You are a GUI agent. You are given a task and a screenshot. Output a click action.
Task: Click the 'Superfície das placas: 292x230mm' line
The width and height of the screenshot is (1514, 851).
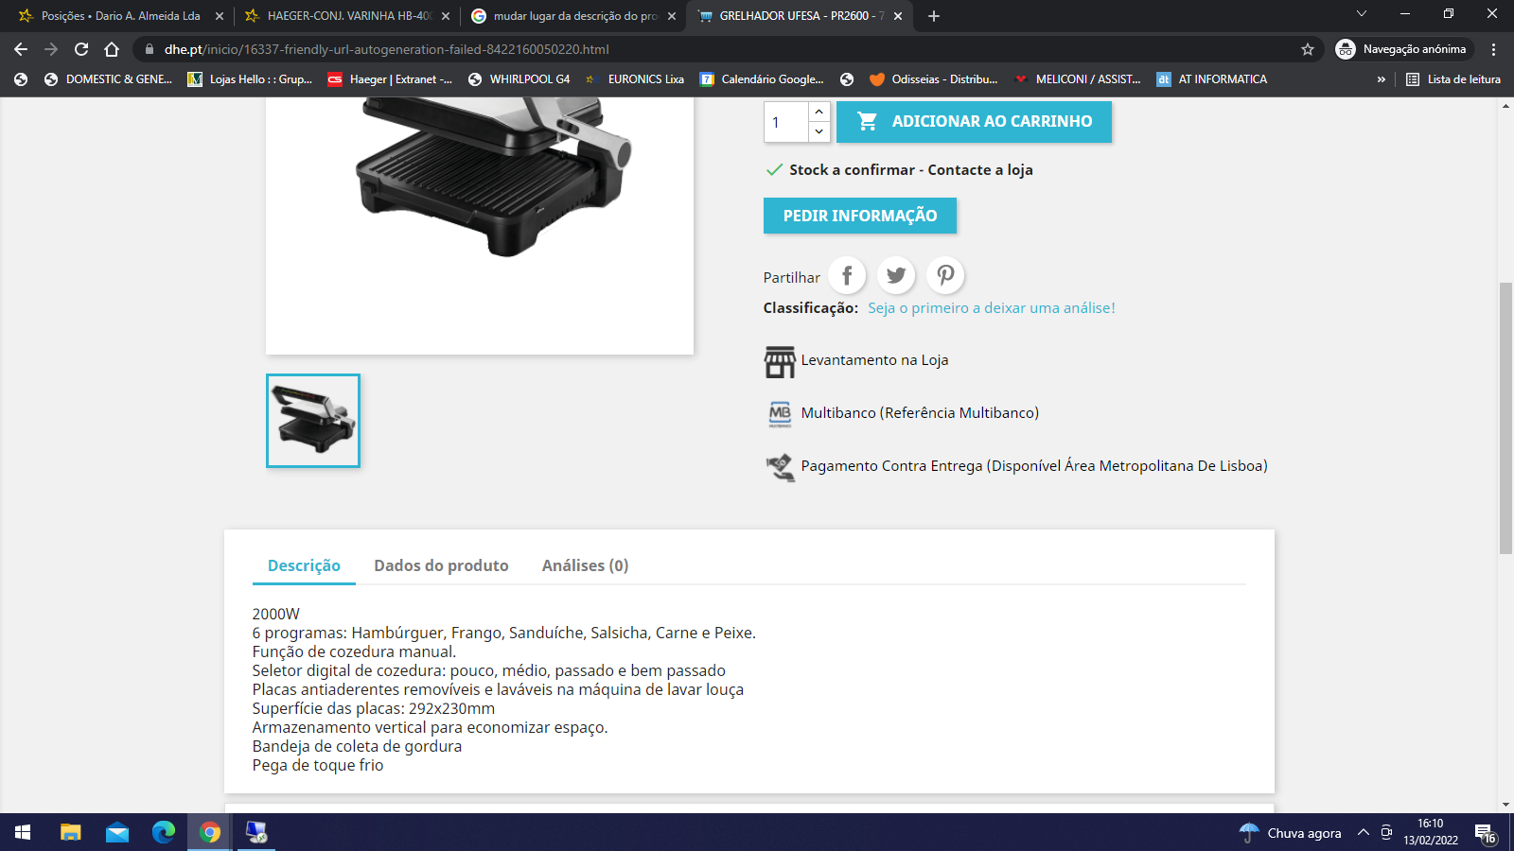click(373, 708)
